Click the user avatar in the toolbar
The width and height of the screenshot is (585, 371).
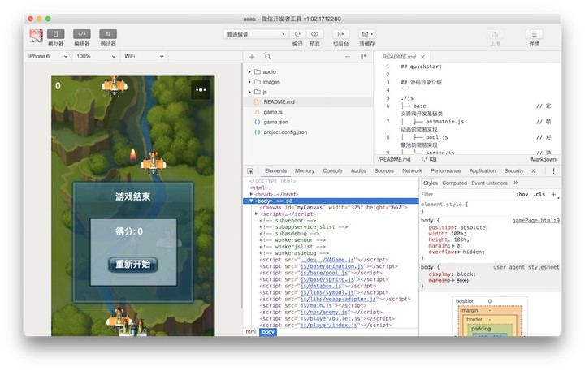[36, 36]
